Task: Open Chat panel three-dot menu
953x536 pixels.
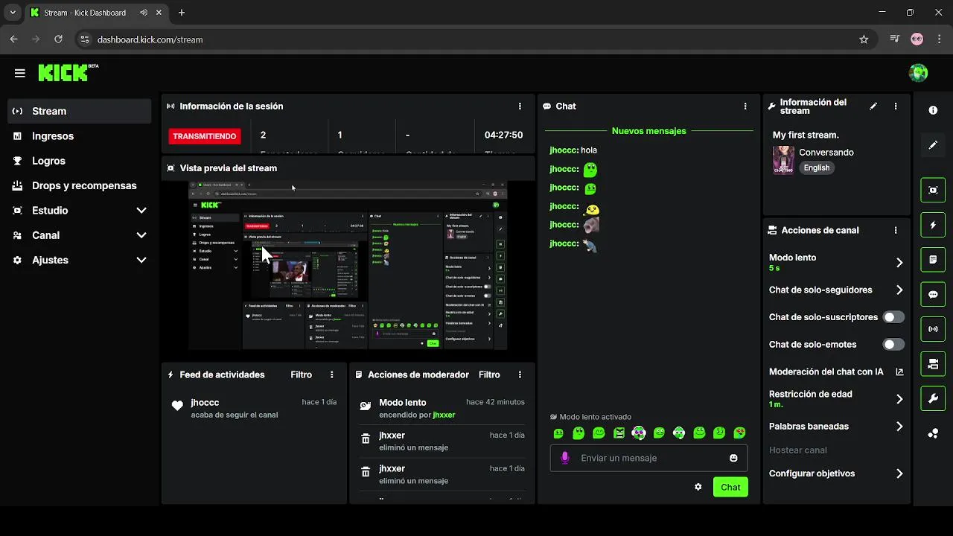Action: pyautogui.click(x=745, y=106)
